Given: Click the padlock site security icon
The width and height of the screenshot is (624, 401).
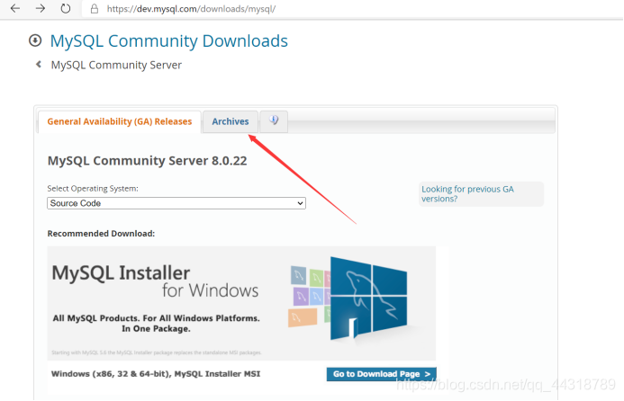Looking at the screenshot, I should (95, 9).
